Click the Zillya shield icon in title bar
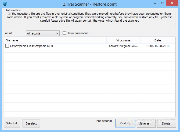 tap(5, 4)
